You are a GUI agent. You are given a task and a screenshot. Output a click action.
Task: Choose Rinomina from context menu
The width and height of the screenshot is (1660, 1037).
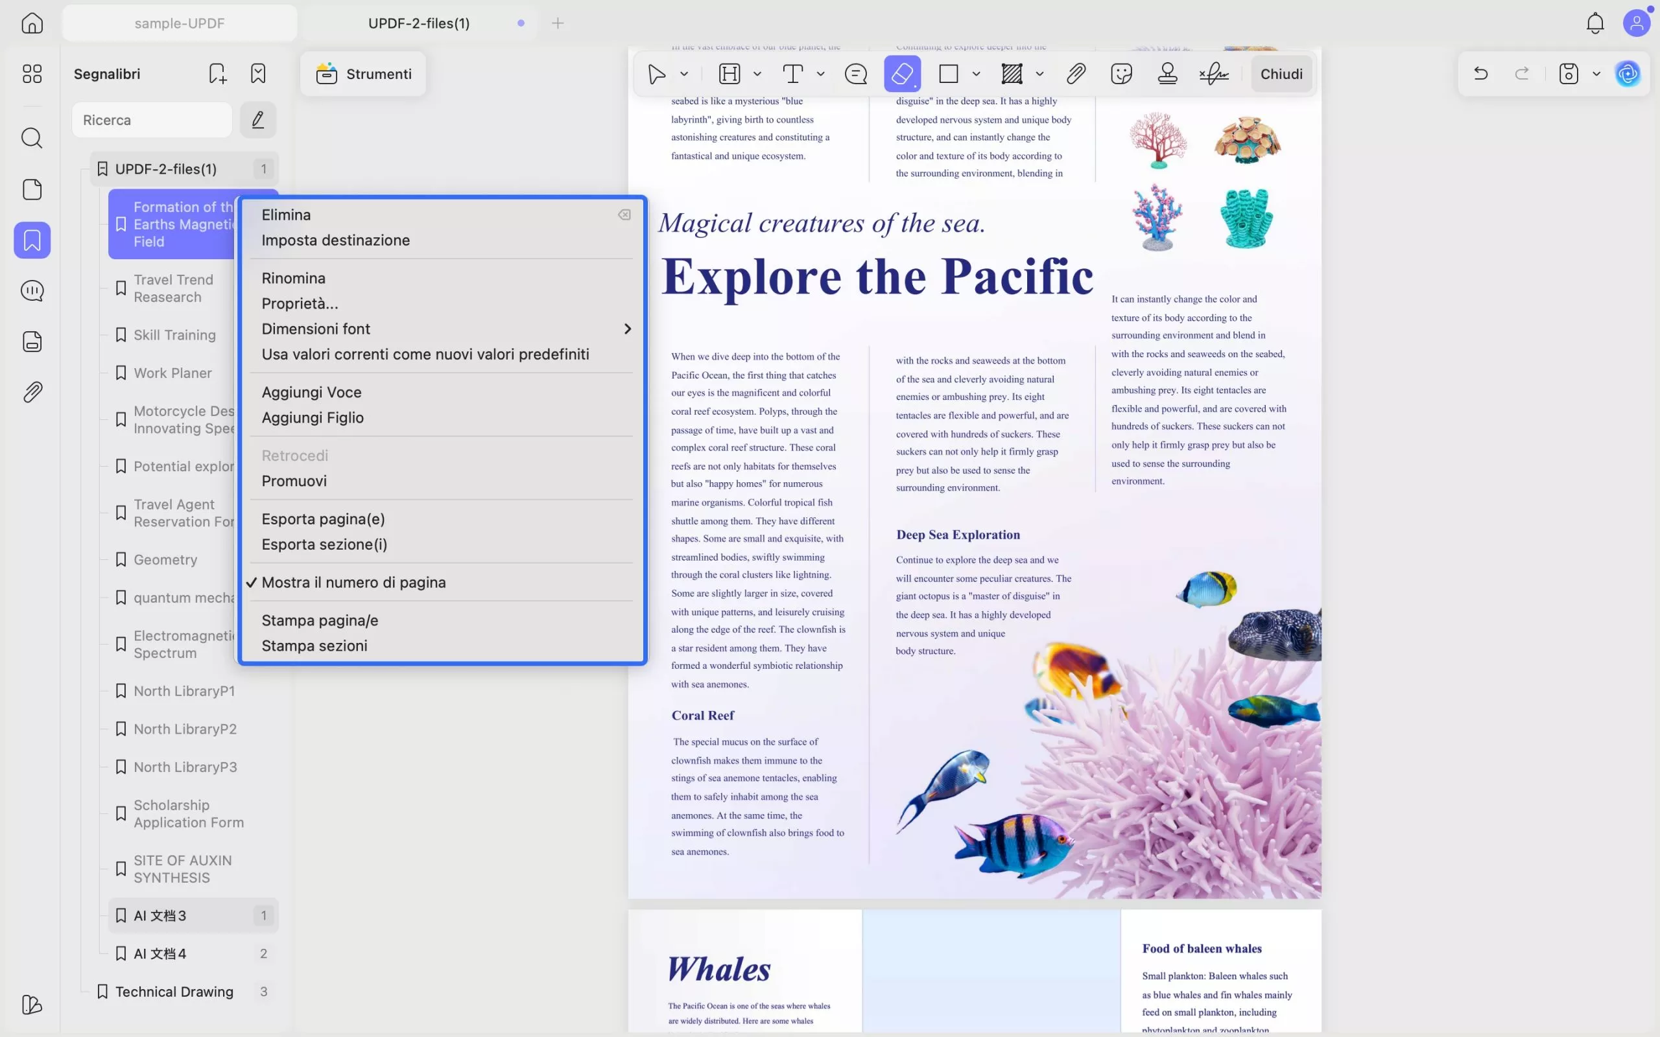pyautogui.click(x=294, y=278)
